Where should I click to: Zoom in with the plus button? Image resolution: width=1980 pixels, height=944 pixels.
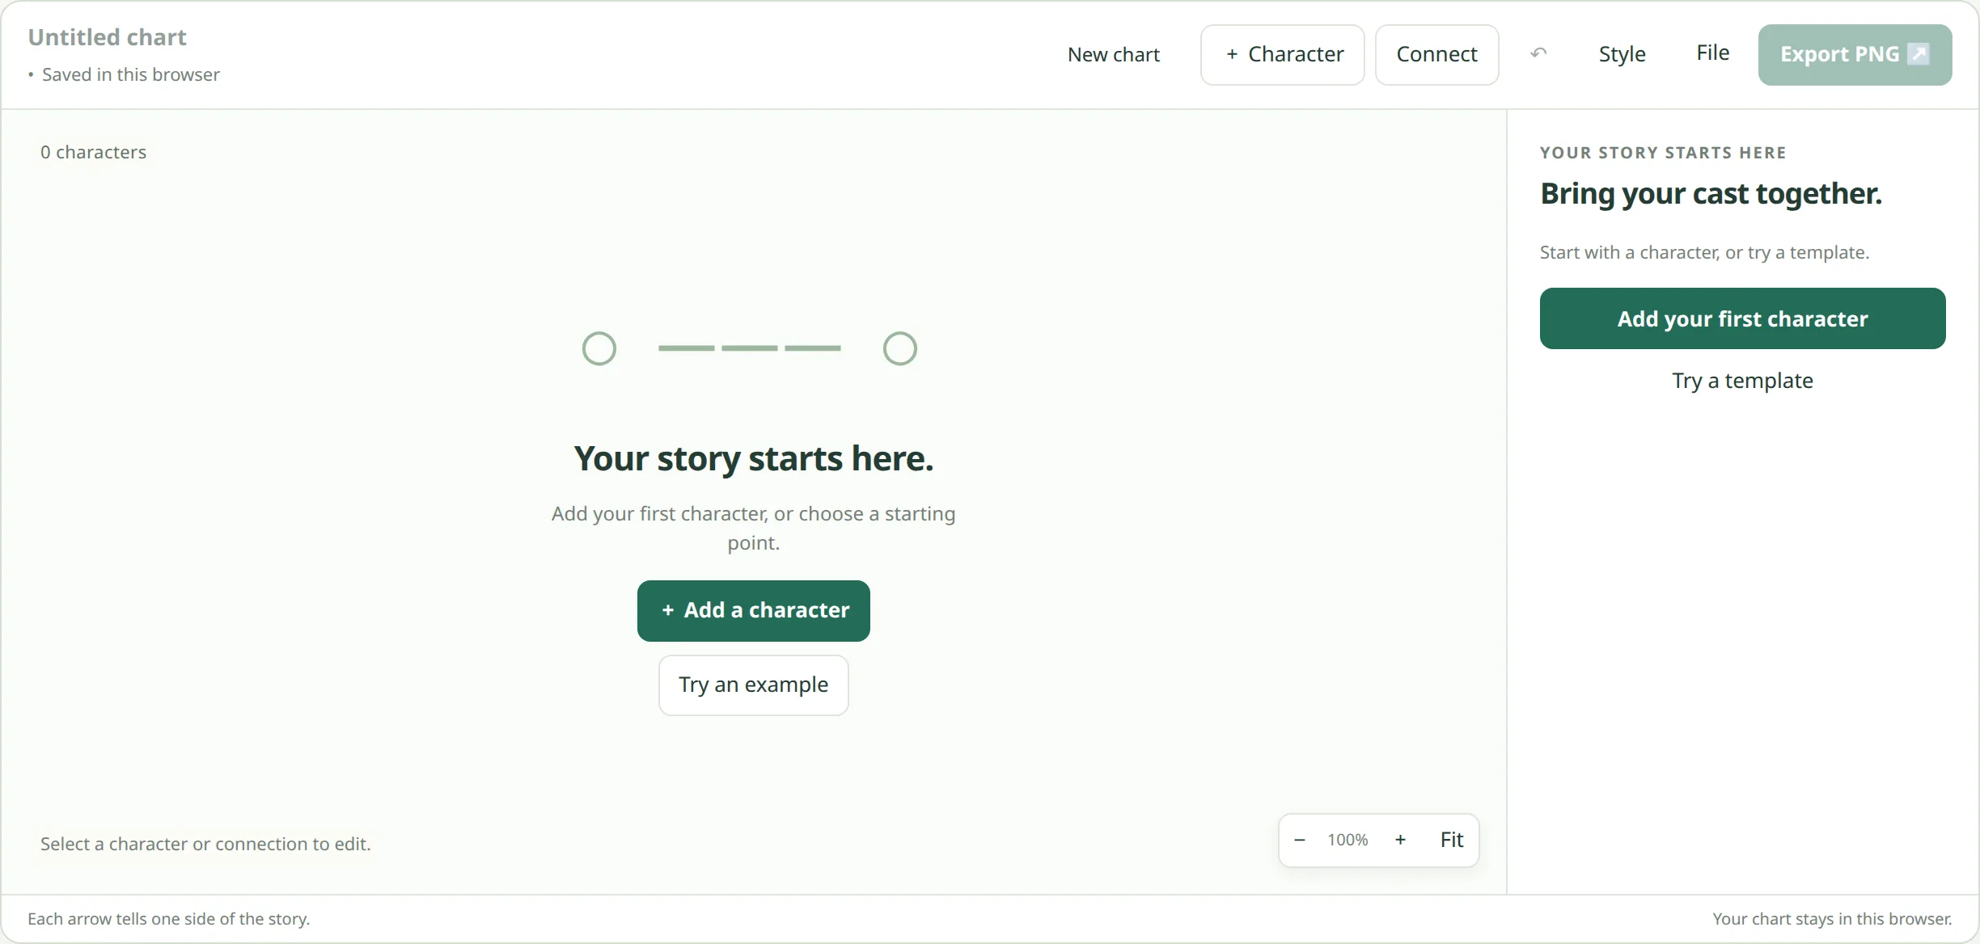point(1400,840)
